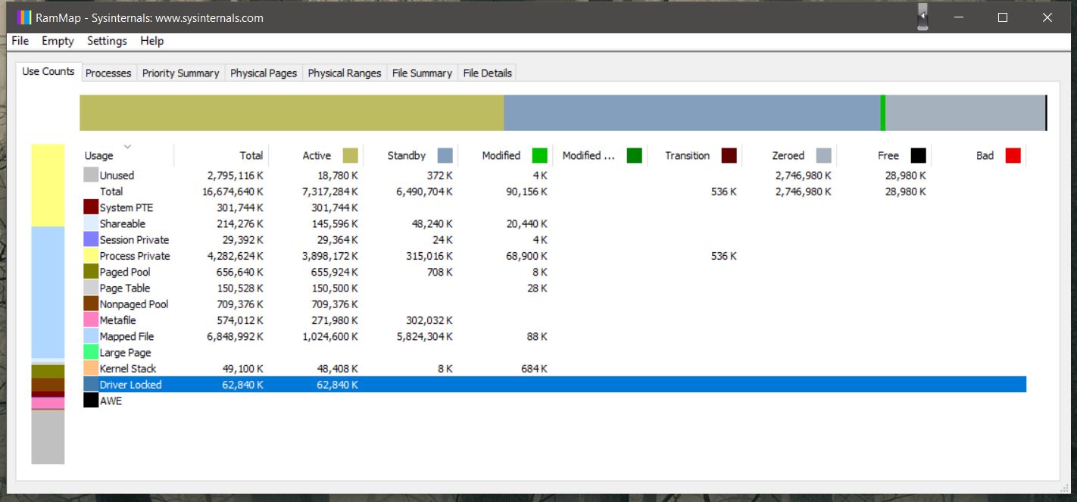Click the light blue Mapped File vertical segment
Screen dimensions: 1077x502
pos(48,292)
